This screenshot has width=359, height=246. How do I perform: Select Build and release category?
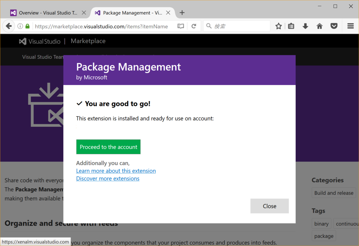point(334,193)
